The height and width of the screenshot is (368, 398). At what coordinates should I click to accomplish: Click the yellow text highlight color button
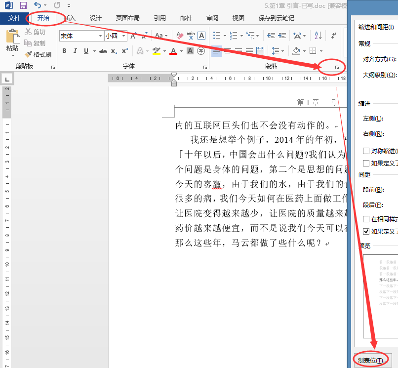point(156,51)
